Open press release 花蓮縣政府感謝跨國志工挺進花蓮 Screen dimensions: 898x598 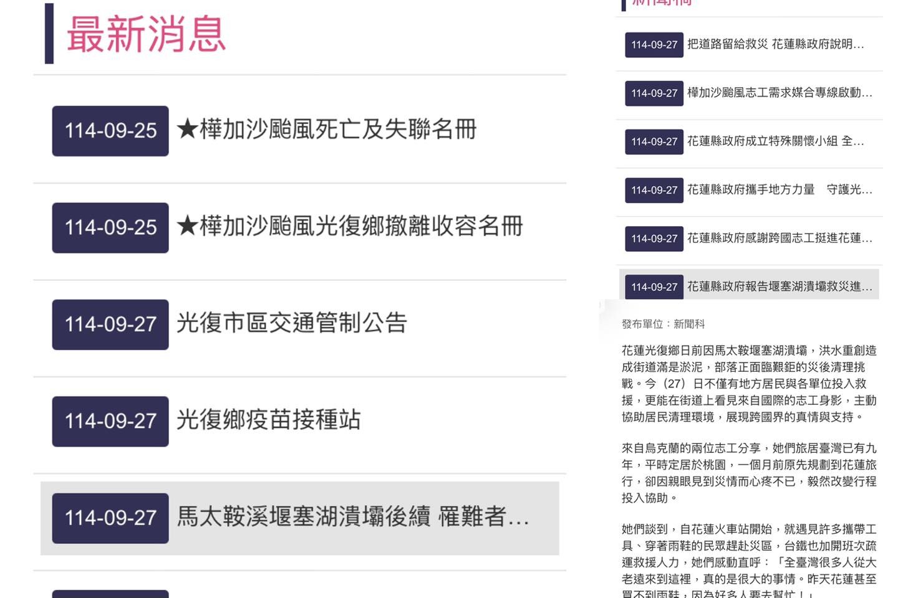[780, 238]
